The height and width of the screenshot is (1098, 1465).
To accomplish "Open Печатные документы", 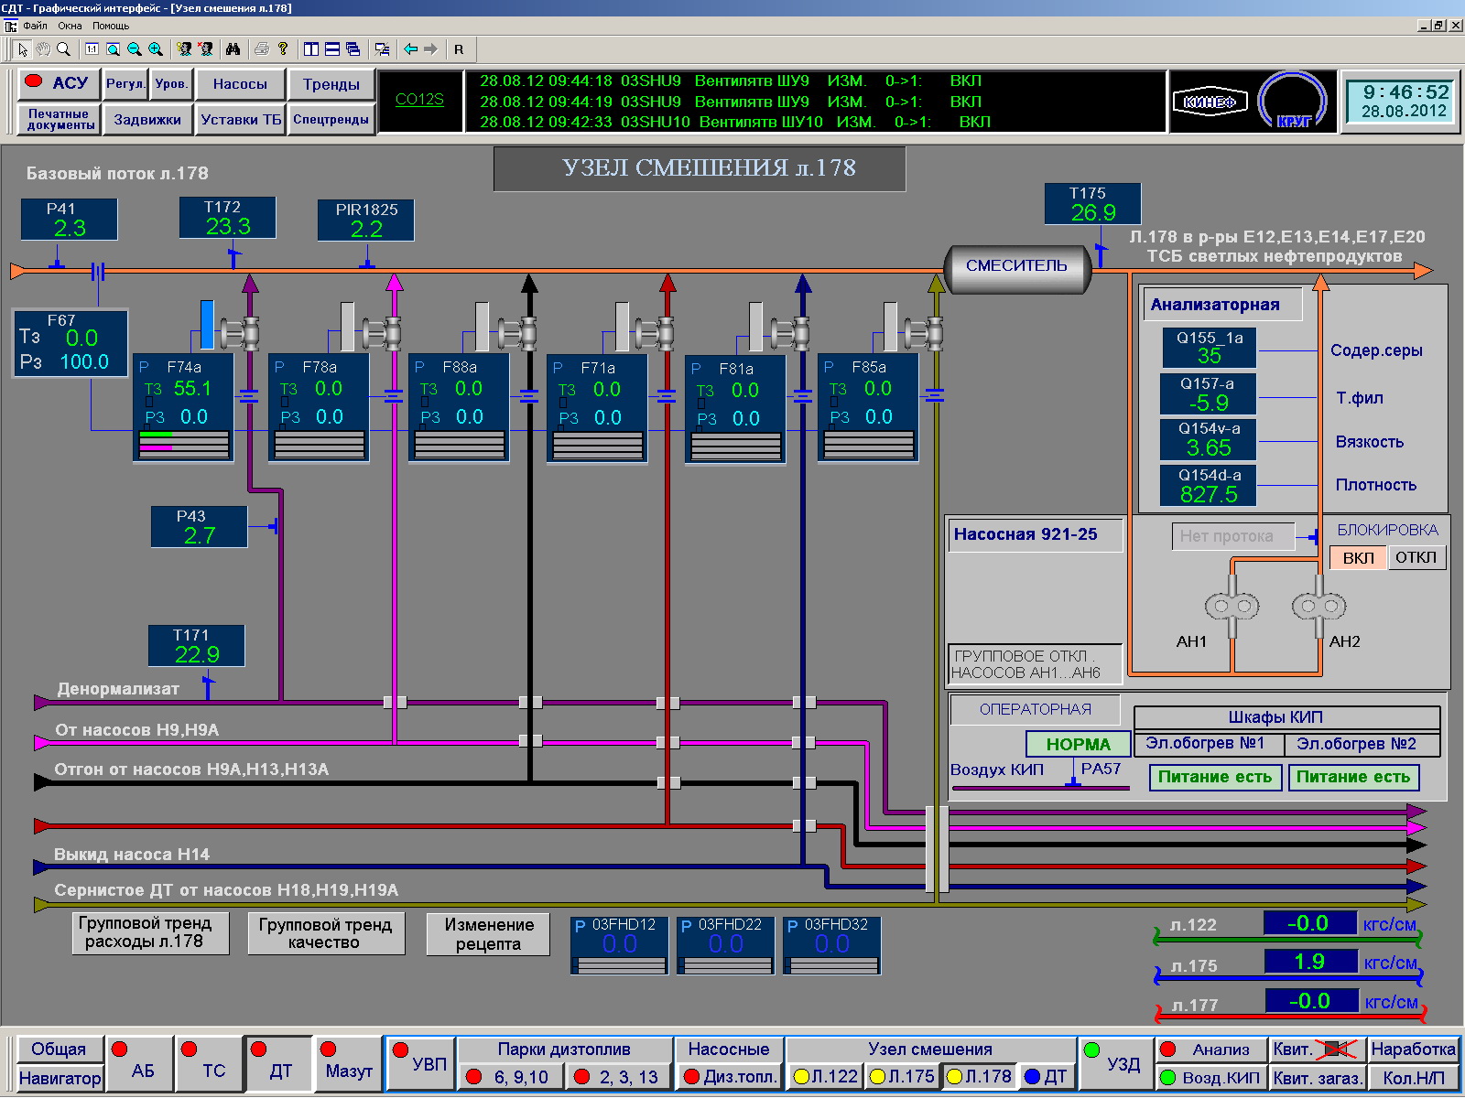I will pos(60,119).
